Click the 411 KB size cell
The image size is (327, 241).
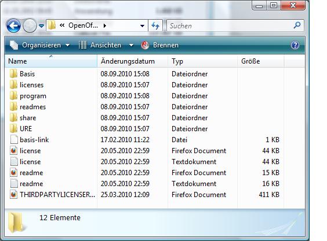click(269, 195)
